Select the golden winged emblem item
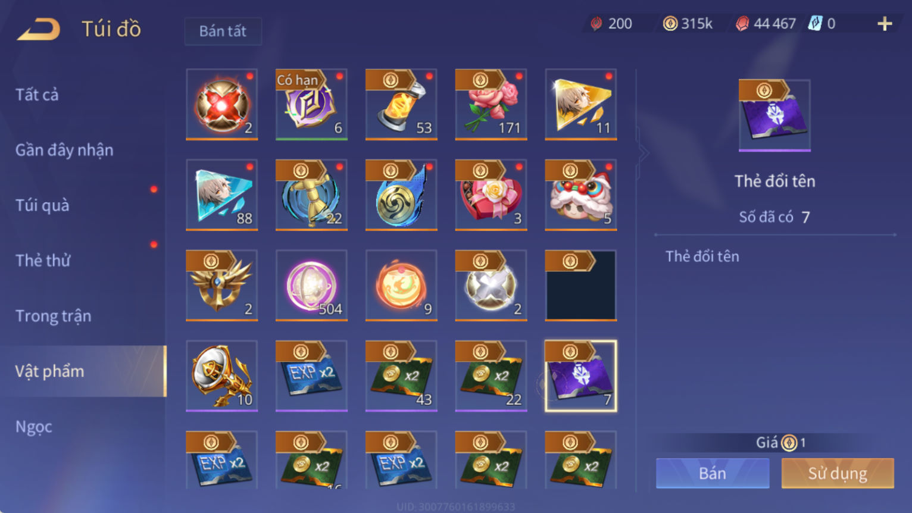 point(222,285)
